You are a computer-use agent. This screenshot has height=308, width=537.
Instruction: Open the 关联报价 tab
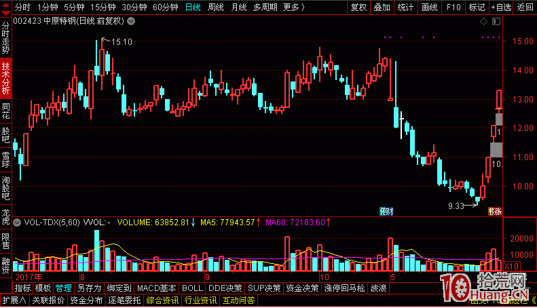click(x=48, y=301)
